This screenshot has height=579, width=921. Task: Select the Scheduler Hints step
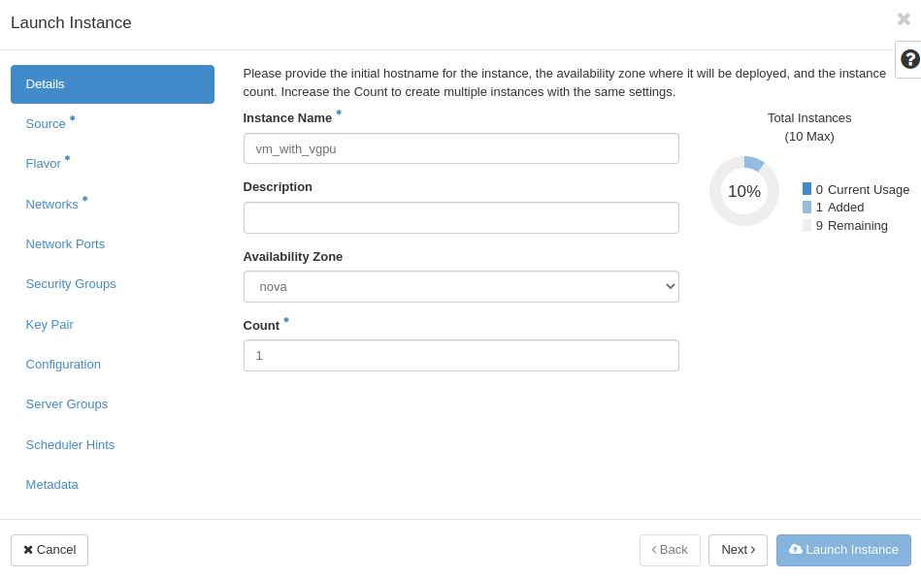(70, 444)
